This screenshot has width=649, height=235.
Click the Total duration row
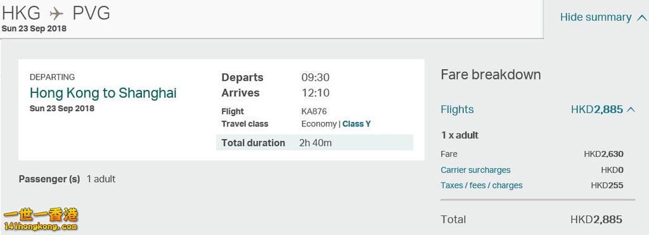(x=314, y=143)
